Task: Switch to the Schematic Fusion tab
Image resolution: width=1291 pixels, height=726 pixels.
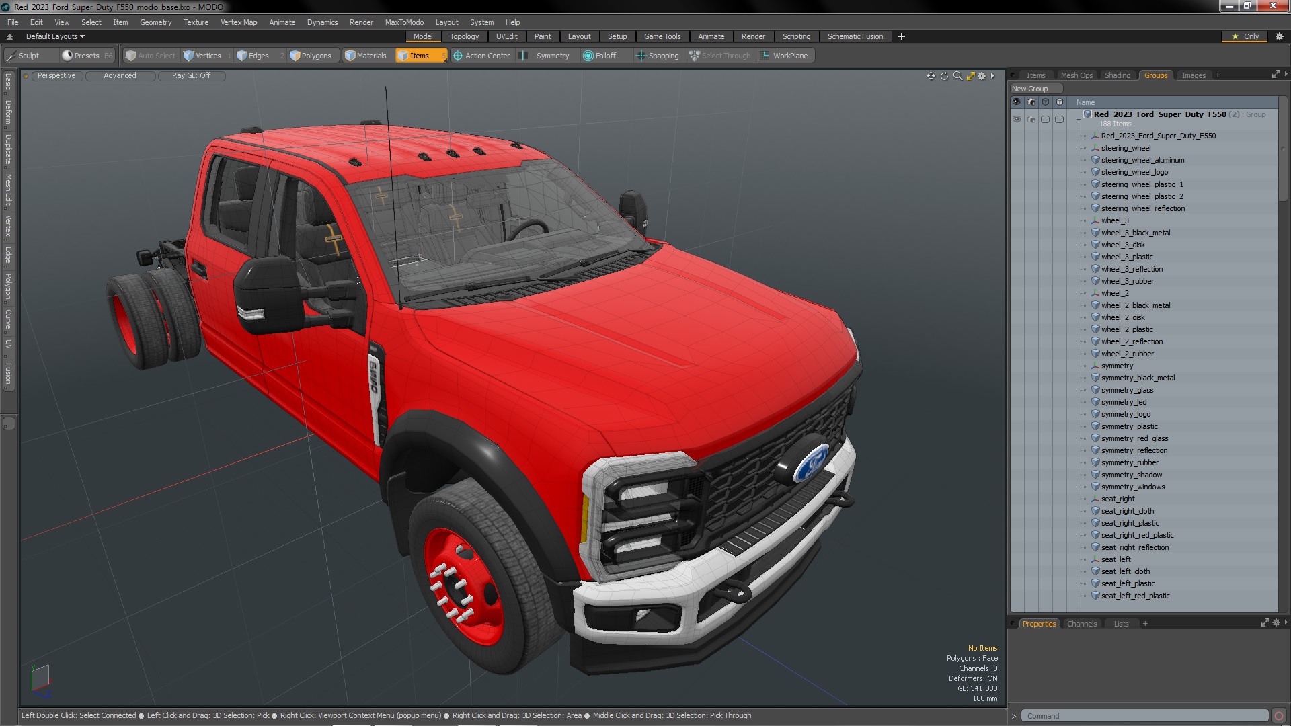Action: coord(855,36)
